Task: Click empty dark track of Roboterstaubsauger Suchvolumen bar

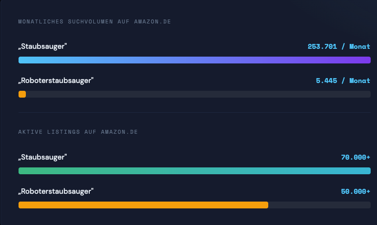Action: [195, 94]
